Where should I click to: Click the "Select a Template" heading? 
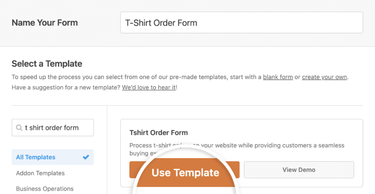coord(47,64)
